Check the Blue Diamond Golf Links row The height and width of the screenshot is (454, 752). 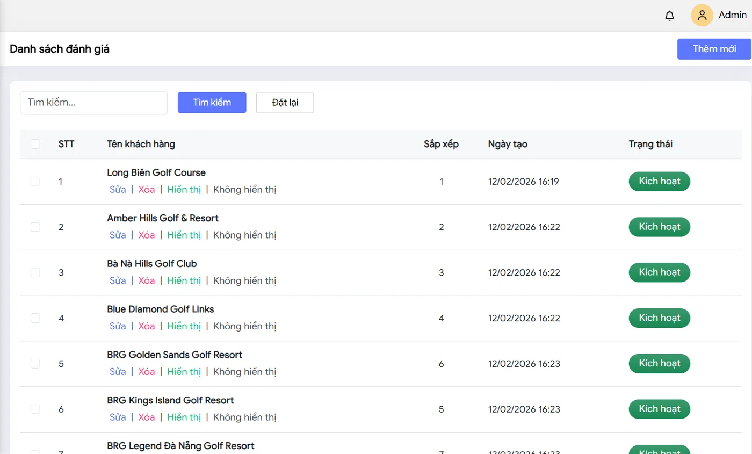35,318
